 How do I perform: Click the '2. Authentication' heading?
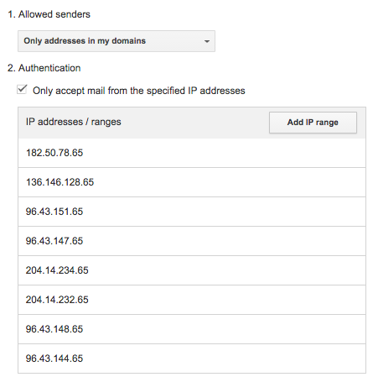click(x=44, y=68)
